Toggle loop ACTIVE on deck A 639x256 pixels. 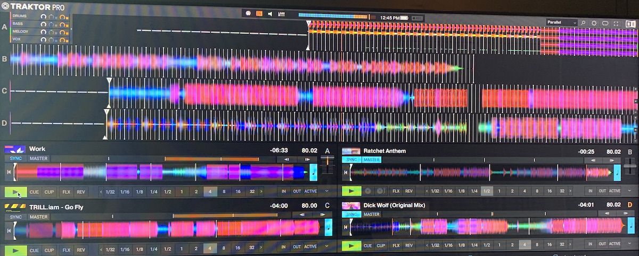[310, 191]
